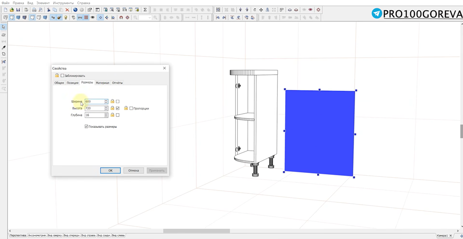Viewport: 463px width, 239px height.
Task: Switch to Вид спереди view tab
Action: tap(71, 236)
